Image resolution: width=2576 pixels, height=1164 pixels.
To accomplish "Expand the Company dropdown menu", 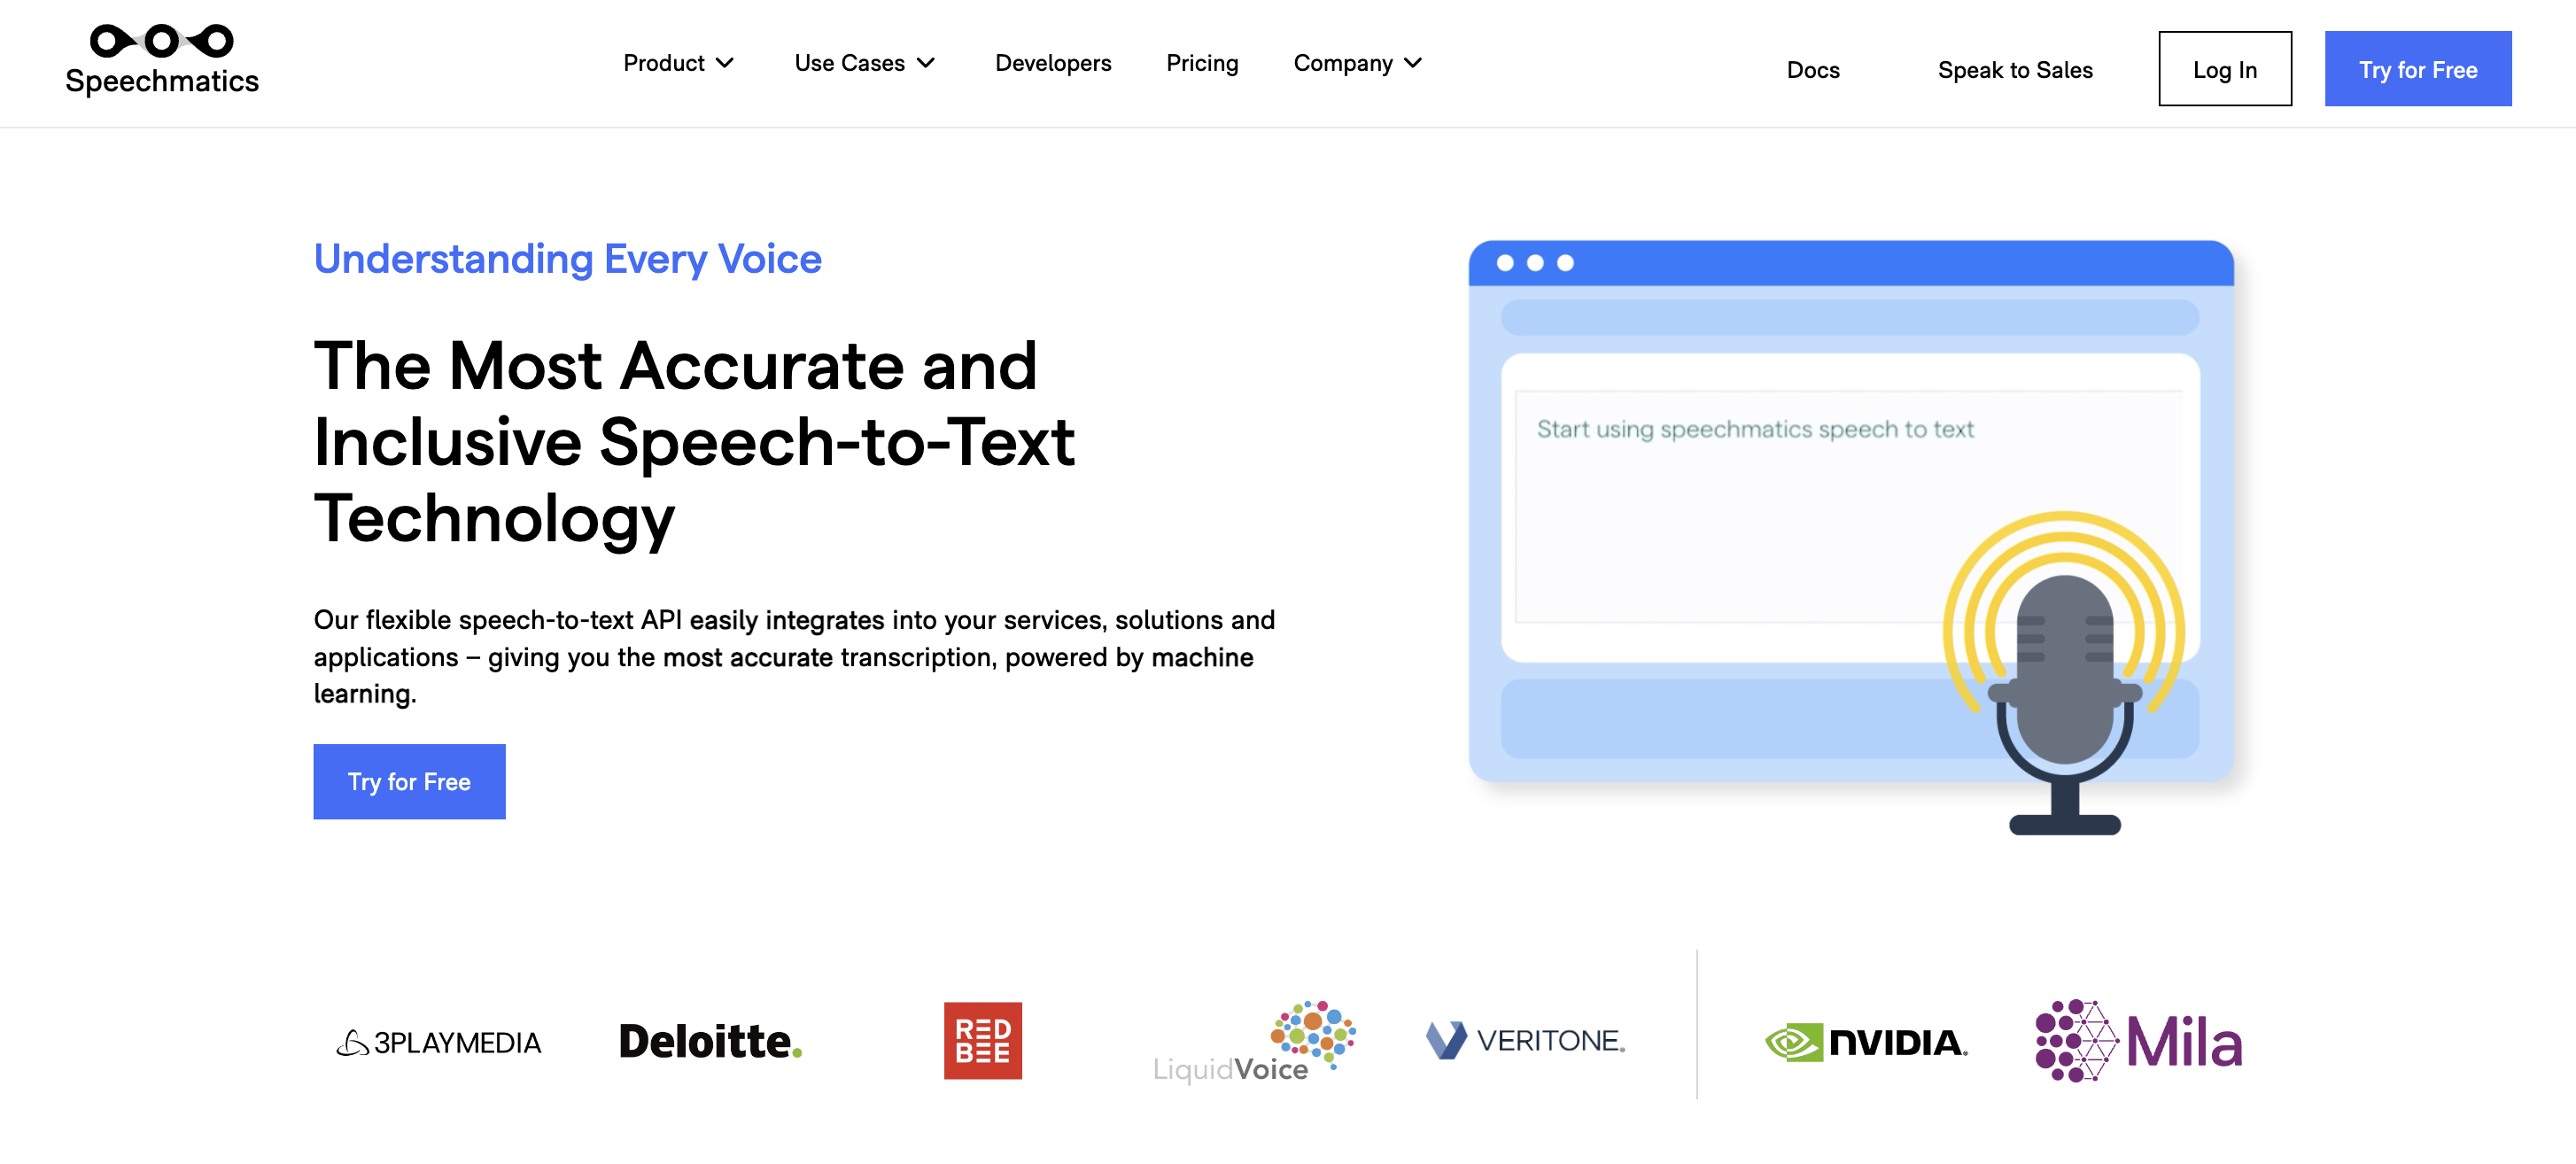I will (1355, 62).
